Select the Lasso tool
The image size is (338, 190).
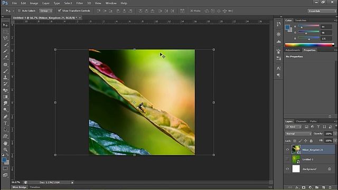point(5,39)
